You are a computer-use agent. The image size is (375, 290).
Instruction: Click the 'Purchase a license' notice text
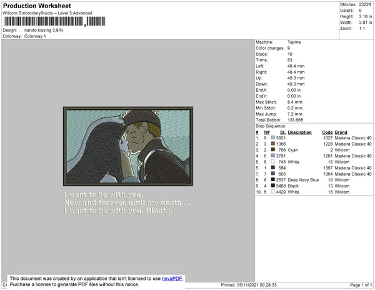74,284
